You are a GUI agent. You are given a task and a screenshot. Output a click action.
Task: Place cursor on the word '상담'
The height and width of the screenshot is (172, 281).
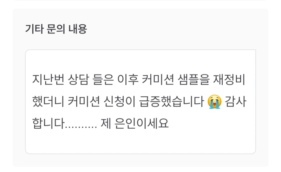tap(78, 80)
